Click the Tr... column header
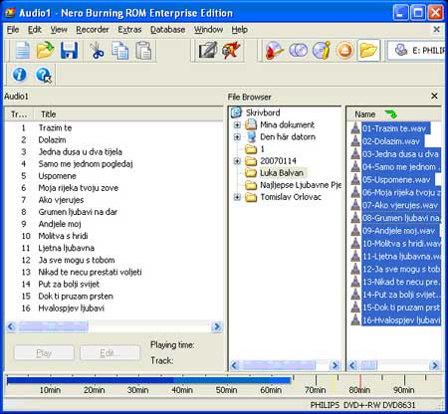 19,114
